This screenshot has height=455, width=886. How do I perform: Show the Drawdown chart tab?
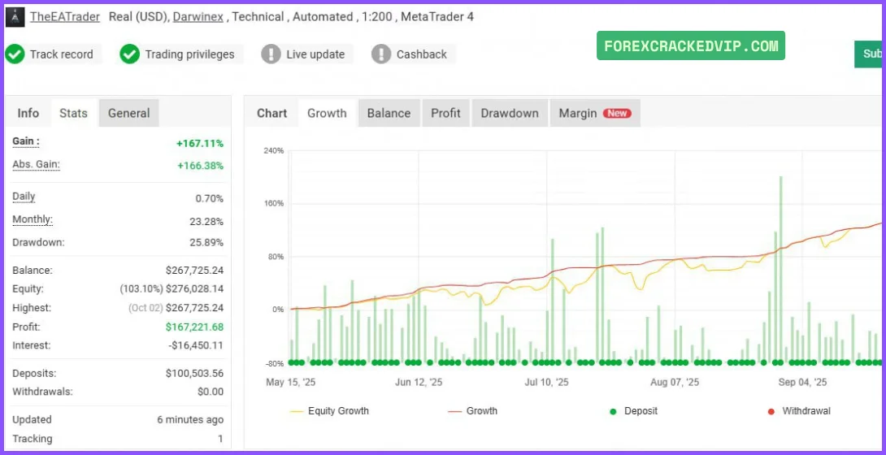click(509, 114)
